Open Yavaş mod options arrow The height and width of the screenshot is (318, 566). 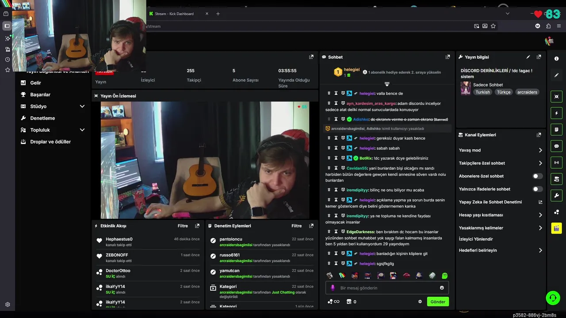pos(540,150)
